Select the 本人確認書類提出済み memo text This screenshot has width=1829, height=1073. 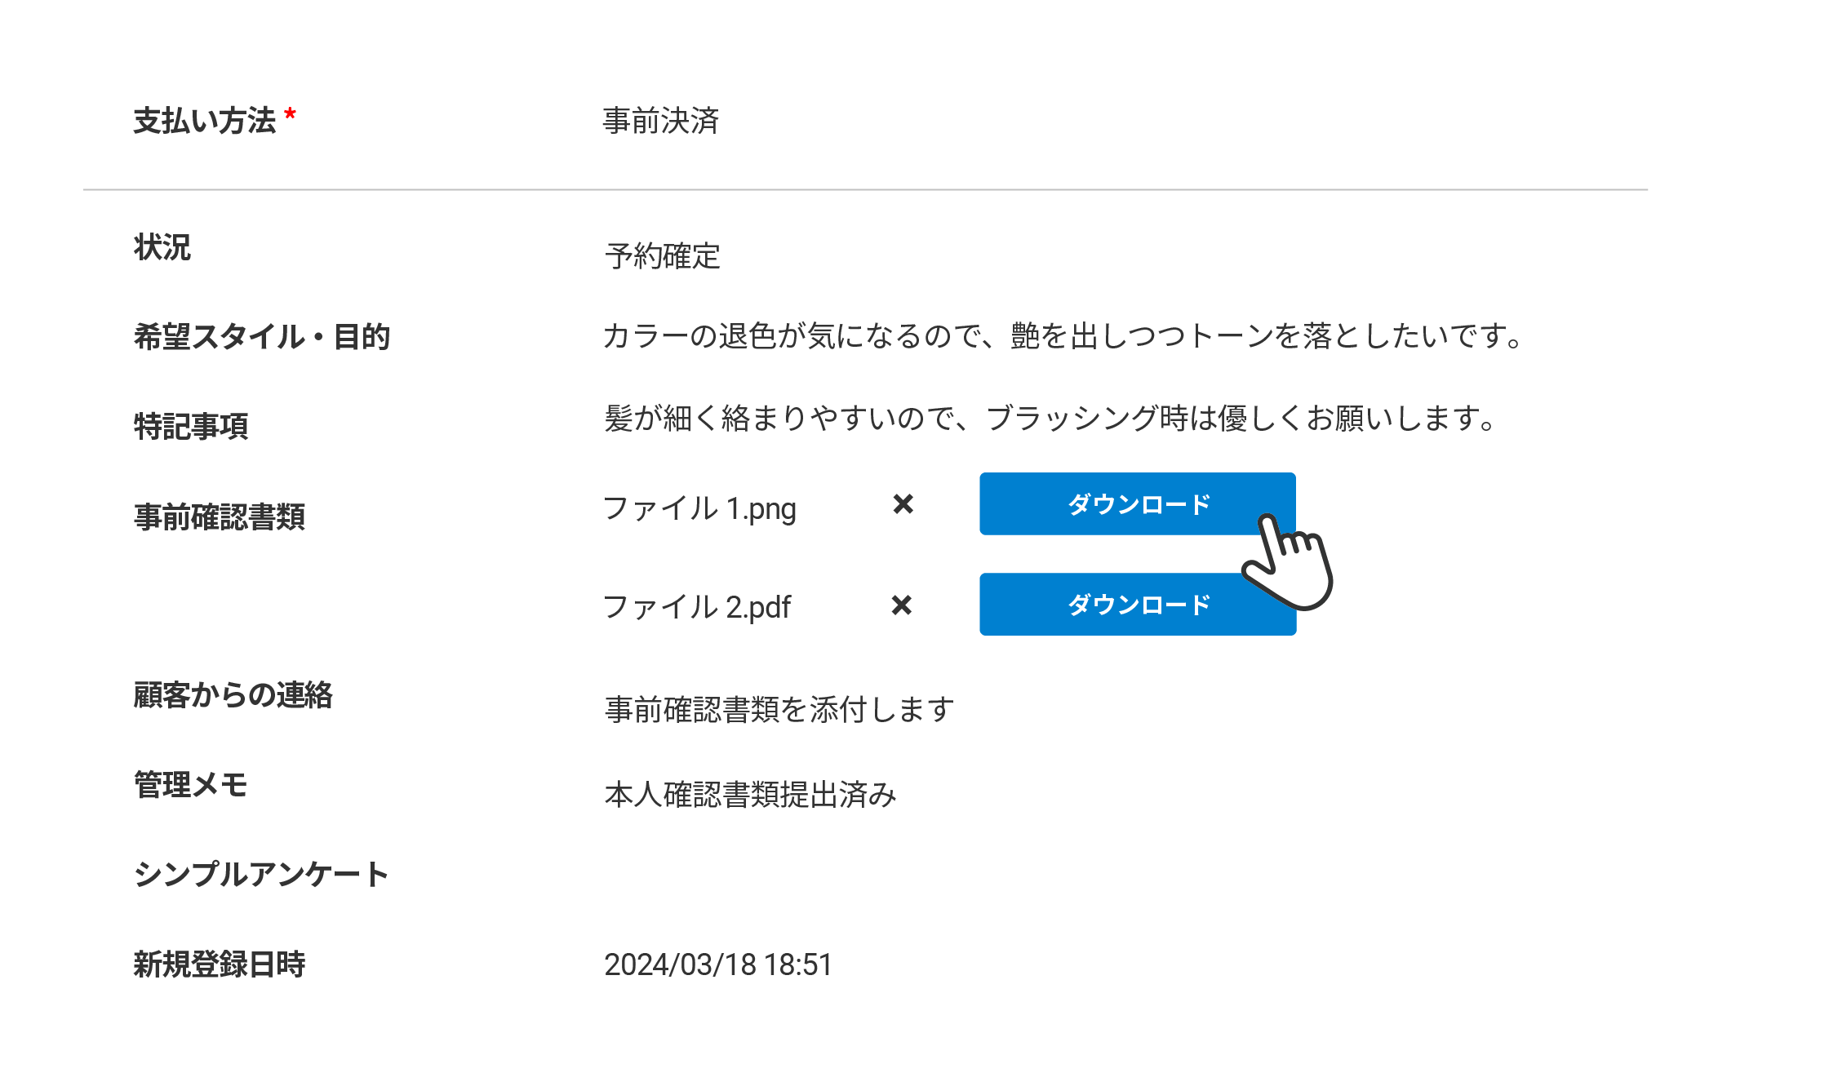pos(750,795)
